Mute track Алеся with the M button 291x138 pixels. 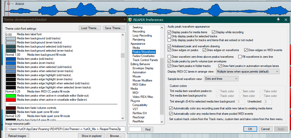click(13, 4)
